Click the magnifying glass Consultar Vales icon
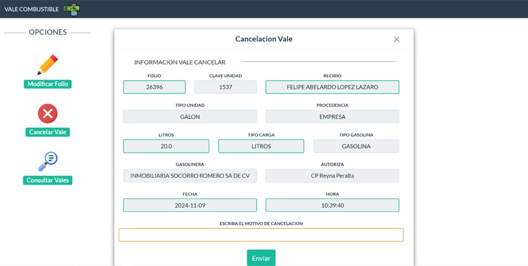 (x=48, y=162)
